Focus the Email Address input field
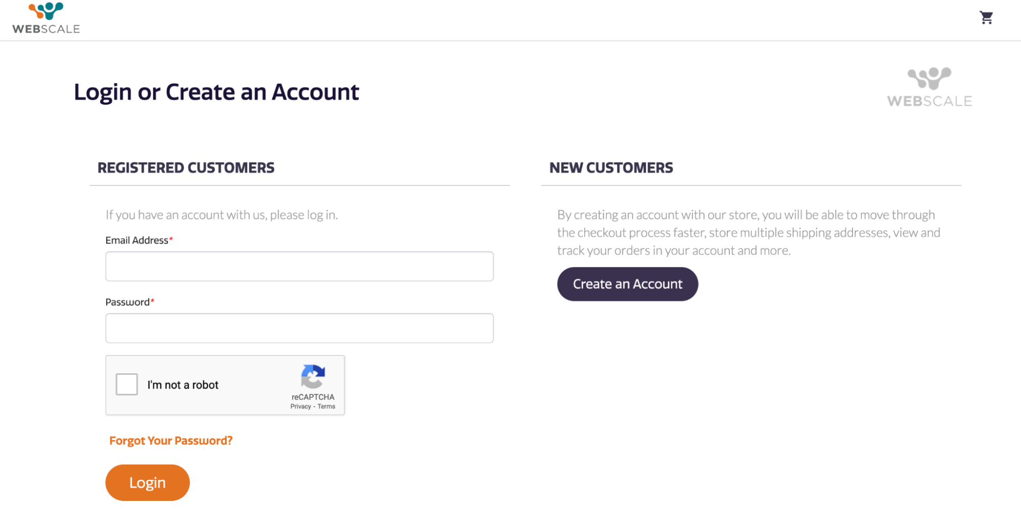This screenshot has width=1021, height=528. click(299, 266)
